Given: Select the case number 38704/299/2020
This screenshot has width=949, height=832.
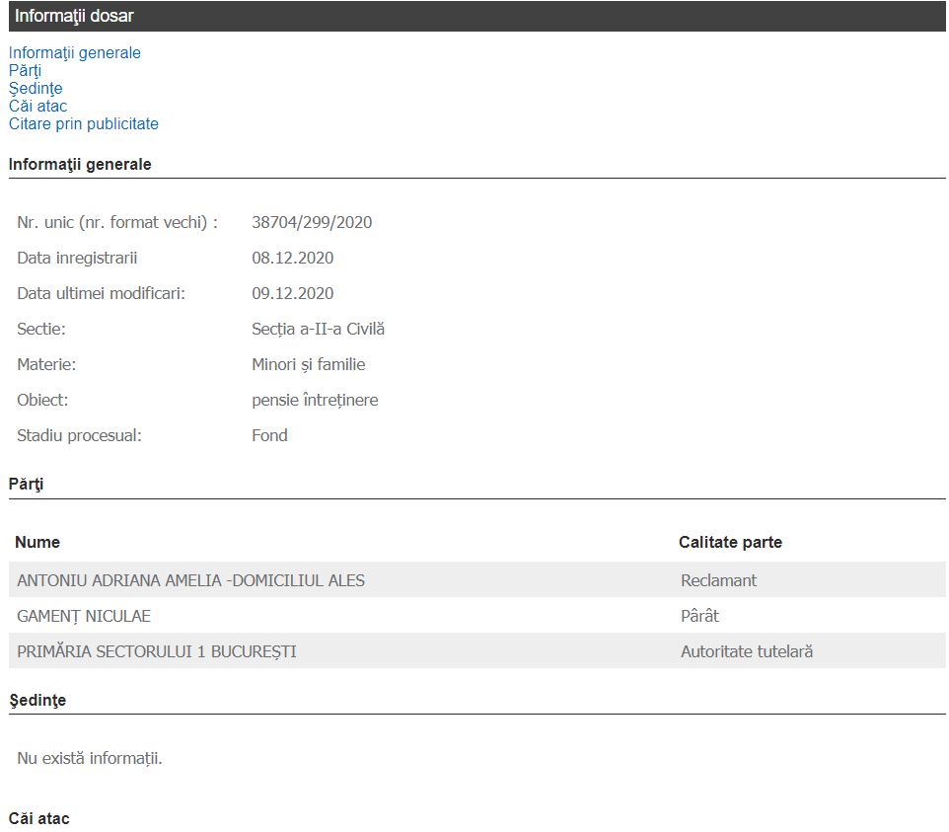Looking at the screenshot, I should pos(312,223).
